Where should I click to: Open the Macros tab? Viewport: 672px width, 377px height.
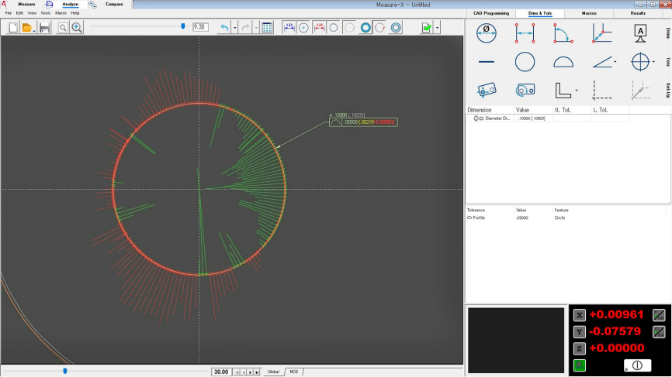click(x=589, y=13)
